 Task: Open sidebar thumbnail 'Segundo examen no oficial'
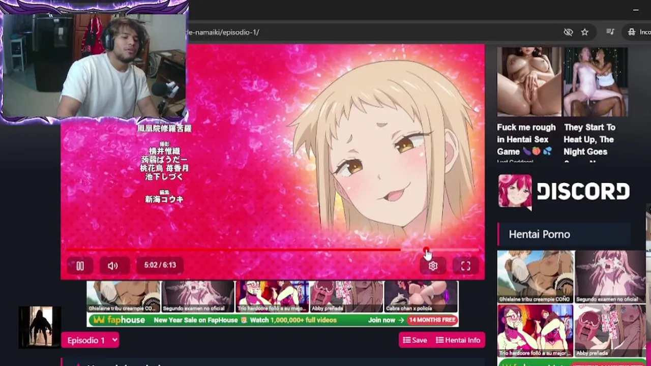coord(610,277)
